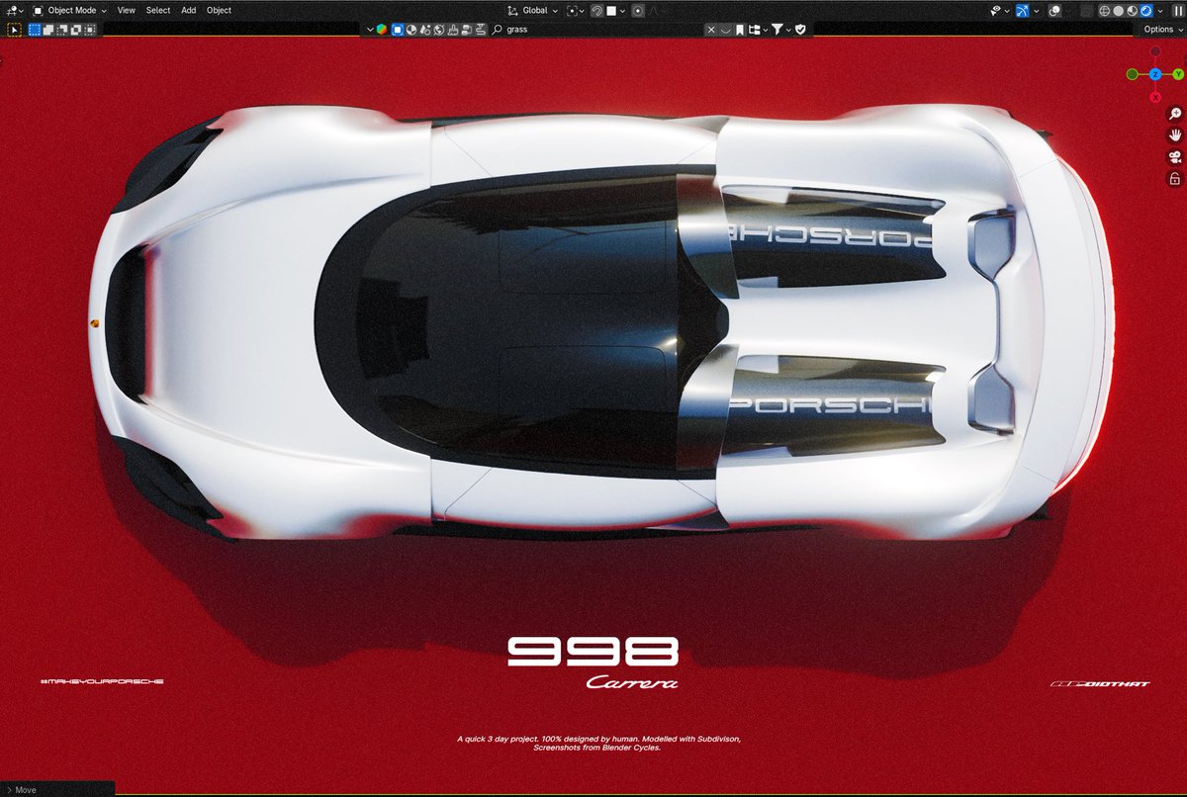Choose the intersect selection mode icon
The width and height of the screenshot is (1187, 797).
coord(90,30)
